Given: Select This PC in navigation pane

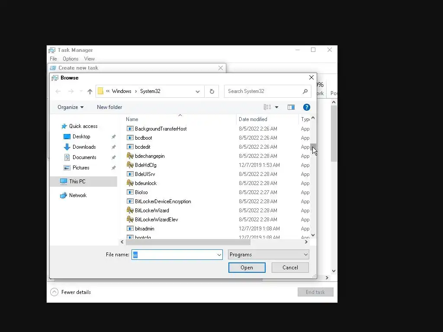Looking at the screenshot, I should click(83, 182).
